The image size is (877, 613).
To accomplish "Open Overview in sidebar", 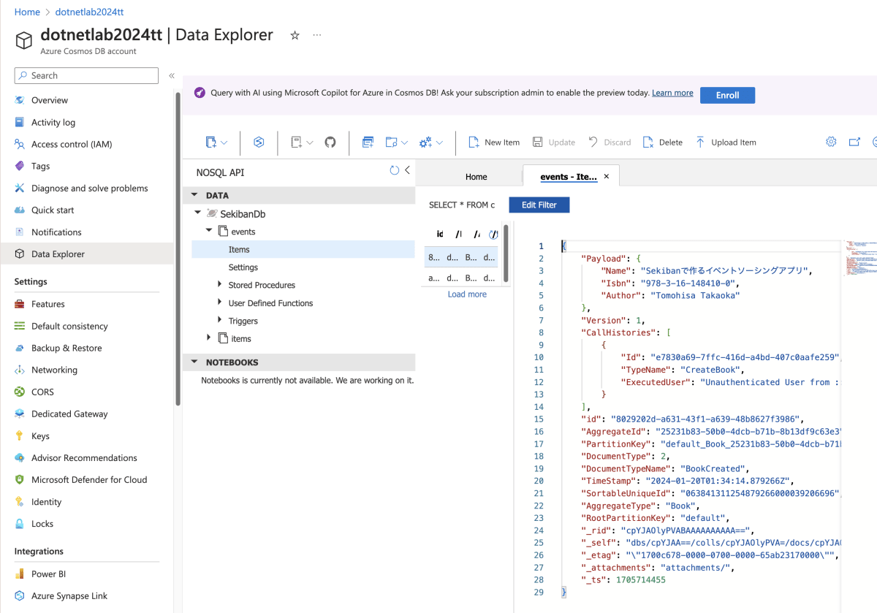I will [x=50, y=100].
